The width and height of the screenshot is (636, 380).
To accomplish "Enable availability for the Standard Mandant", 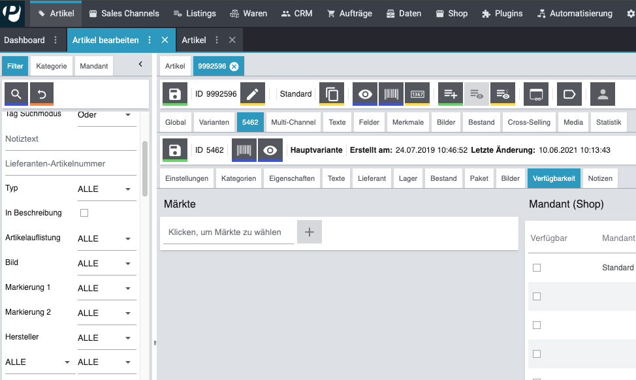I will 537,268.
